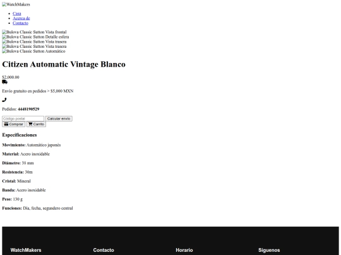
Task: Select the second Vista trasera image
Action: point(34,47)
